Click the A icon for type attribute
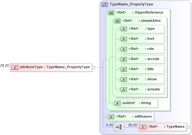The image size is (192, 135). click(x=123, y=29)
